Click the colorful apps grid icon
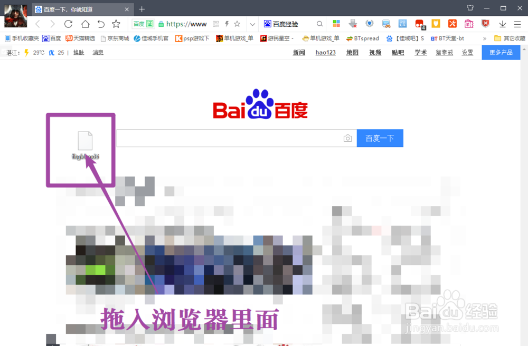528x346 pixels. [336, 24]
